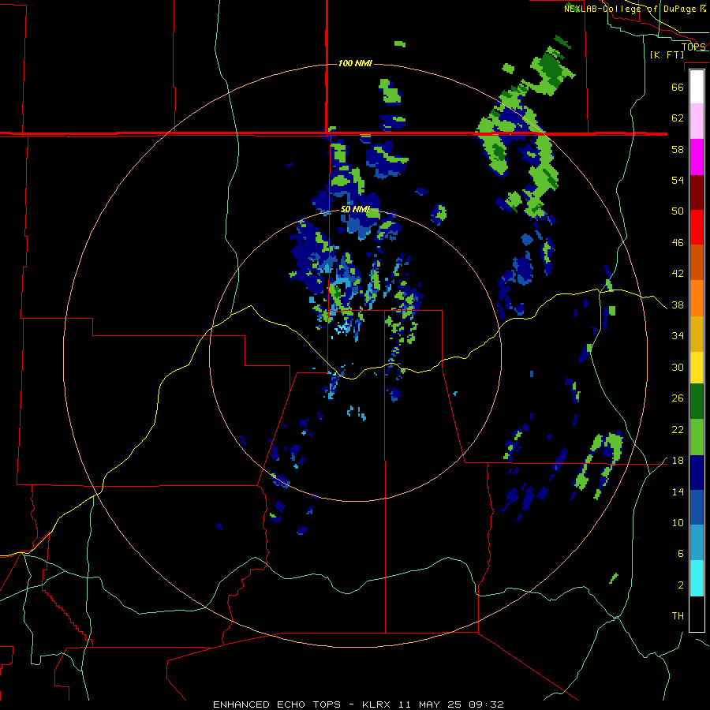
Task: Select the bright red legend swatch
Action: (x=697, y=227)
